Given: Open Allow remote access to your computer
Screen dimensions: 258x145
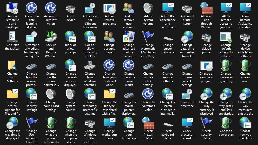Looking at the screenshot, I should point(226,8).
